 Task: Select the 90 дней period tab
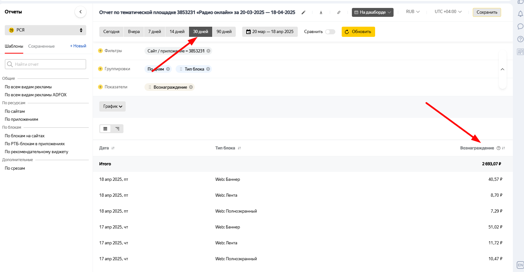(224, 32)
